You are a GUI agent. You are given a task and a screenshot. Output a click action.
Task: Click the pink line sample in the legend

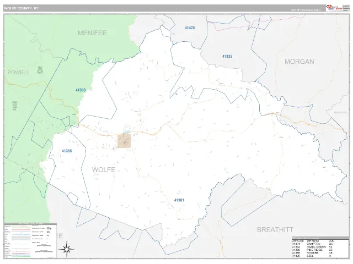coord(21,229)
